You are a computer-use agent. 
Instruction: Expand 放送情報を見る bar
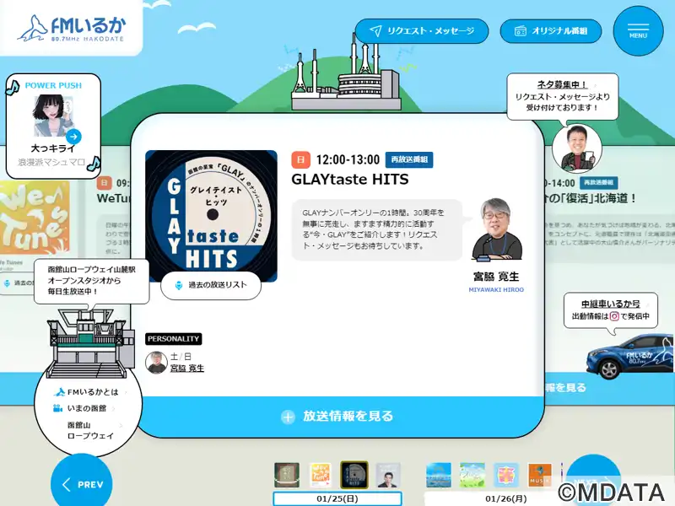click(338, 416)
